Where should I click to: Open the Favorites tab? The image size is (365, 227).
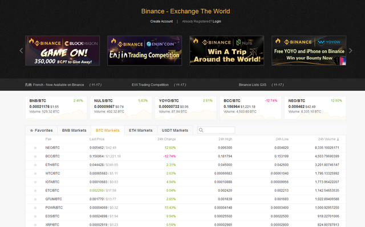(x=42, y=131)
